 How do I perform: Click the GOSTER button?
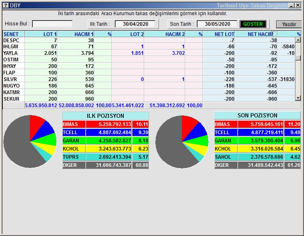[253, 24]
